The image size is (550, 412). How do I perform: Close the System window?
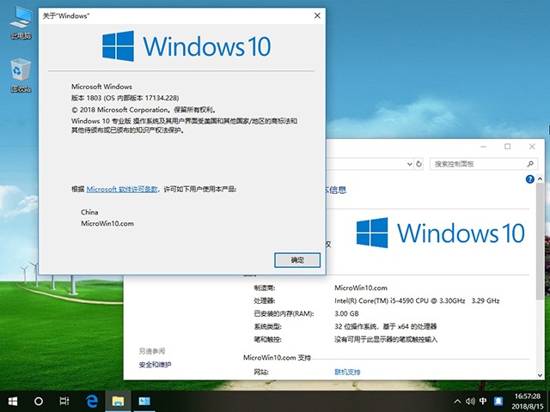pos(532,147)
